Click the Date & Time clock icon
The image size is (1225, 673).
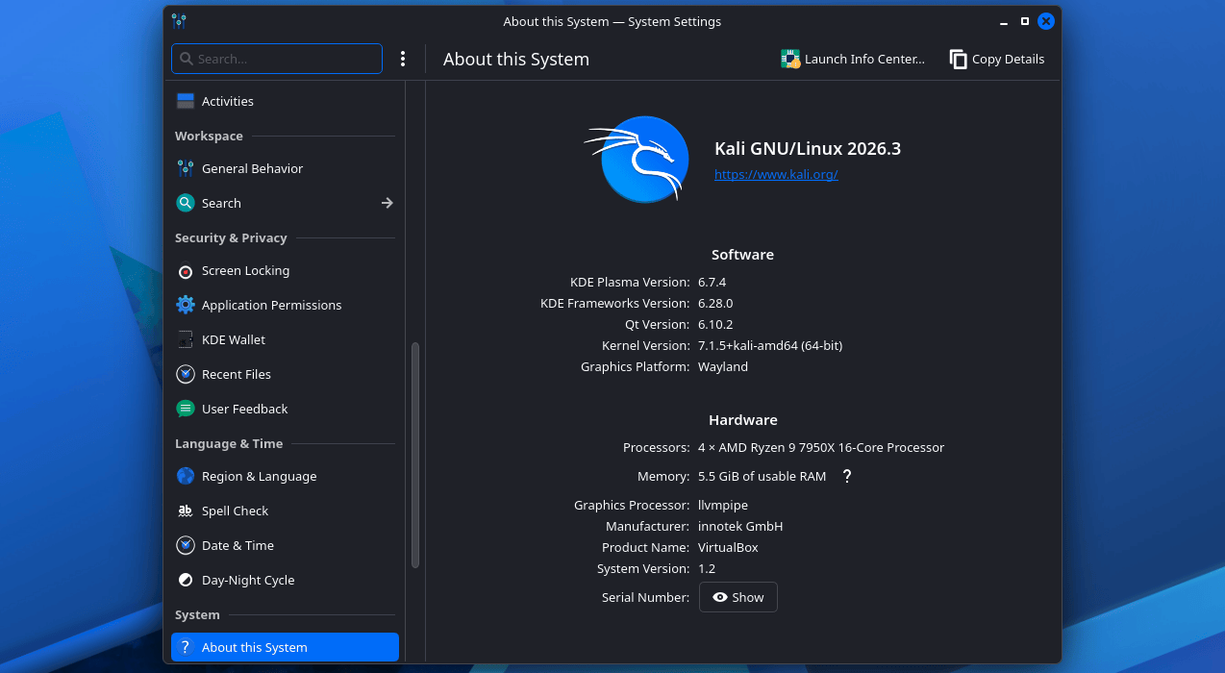click(186, 545)
